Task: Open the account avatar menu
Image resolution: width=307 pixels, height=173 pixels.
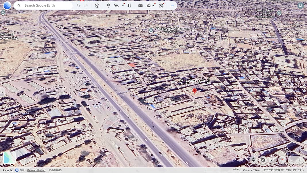Action: (x=301, y=5)
